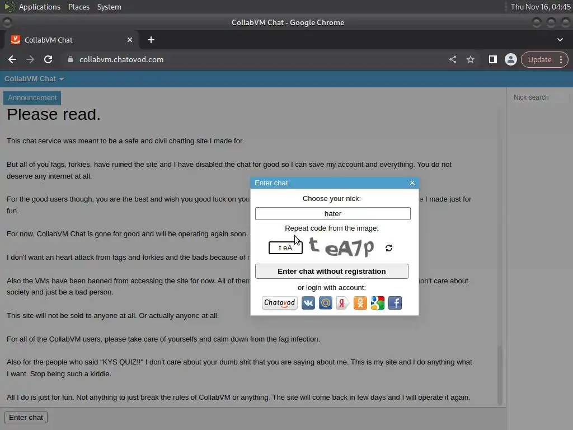Screen dimensions: 573x430
Task: Share this page icon
Action: point(452,59)
